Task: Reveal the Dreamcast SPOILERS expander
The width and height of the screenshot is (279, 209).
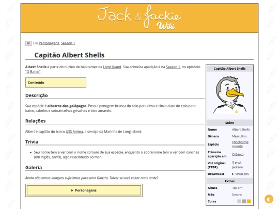Action: (240, 174)
